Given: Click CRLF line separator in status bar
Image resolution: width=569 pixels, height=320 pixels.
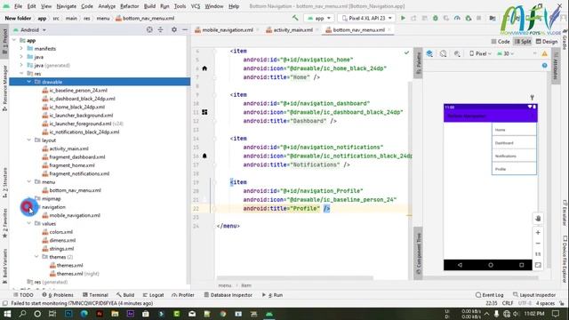Looking at the screenshot, I should 508,303.
